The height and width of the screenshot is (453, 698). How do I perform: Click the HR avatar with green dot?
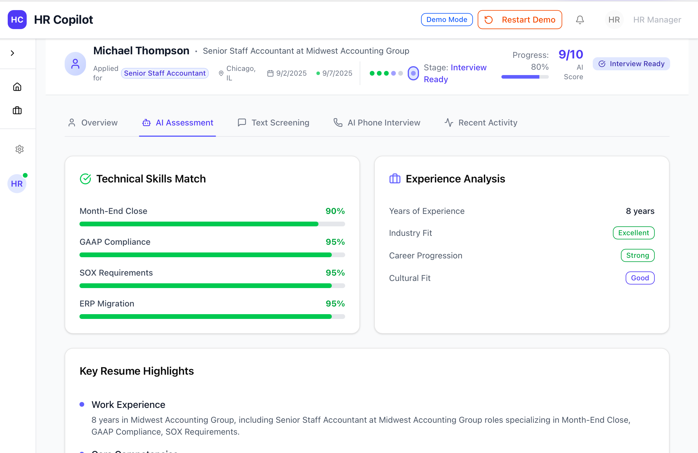[17, 184]
